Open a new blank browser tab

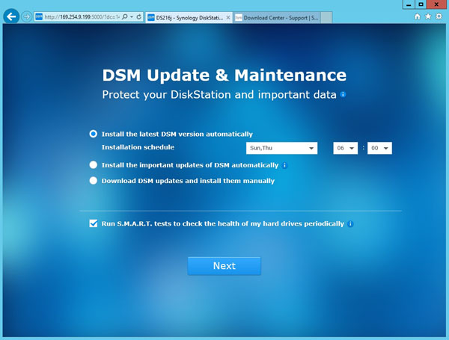click(x=326, y=18)
